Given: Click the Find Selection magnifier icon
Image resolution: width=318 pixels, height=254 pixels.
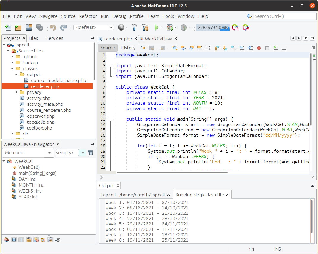Looking at the screenshot, I should click(x=175, y=48).
